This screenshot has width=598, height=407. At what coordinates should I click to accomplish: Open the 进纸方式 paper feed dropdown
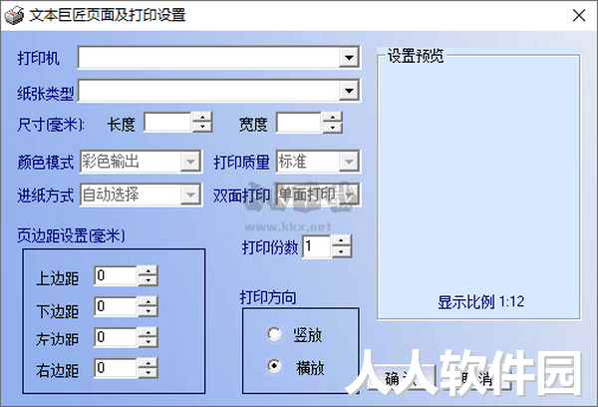coord(190,196)
